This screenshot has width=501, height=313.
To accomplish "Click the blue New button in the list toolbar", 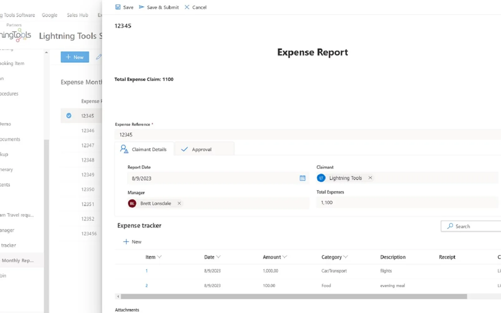I will pos(75,57).
